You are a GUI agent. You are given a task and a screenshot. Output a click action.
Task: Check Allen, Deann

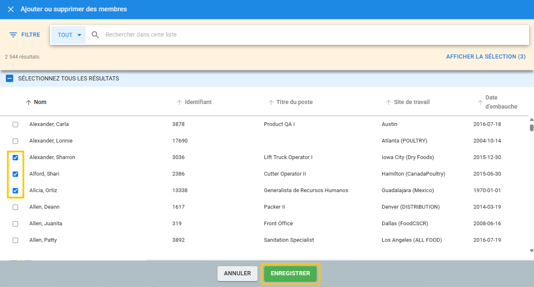click(x=15, y=207)
